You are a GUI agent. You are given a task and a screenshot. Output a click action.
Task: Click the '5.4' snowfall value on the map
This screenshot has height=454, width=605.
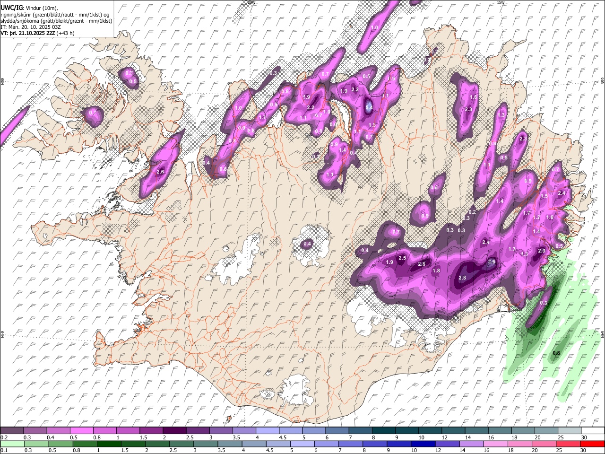click(x=370, y=107)
